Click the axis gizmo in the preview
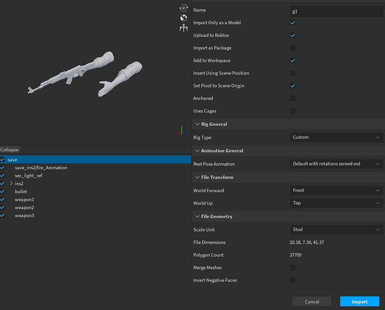Screen dimensions: 385x310 coord(180,131)
